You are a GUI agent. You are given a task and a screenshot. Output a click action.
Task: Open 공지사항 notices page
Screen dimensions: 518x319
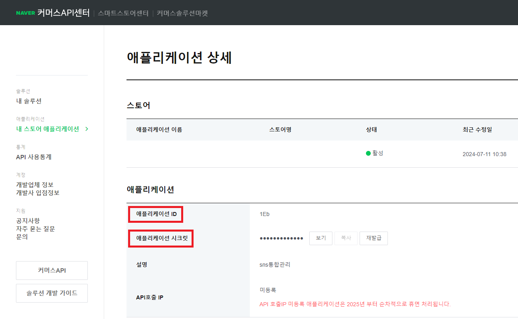(28, 220)
